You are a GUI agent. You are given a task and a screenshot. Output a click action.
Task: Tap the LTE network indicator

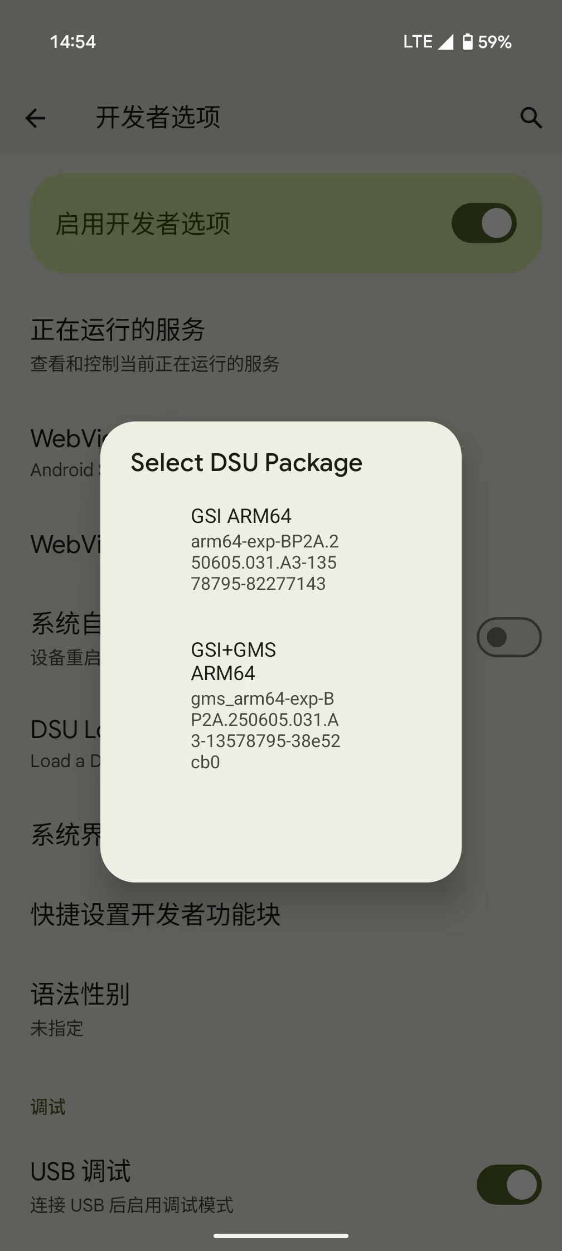418,42
